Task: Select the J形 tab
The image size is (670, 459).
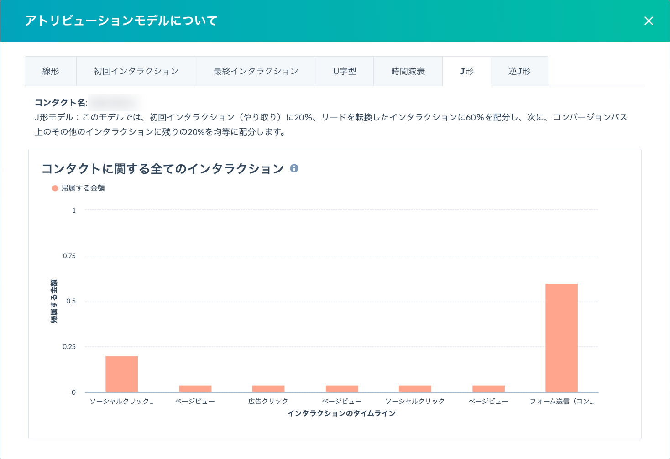Action: click(x=466, y=71)
